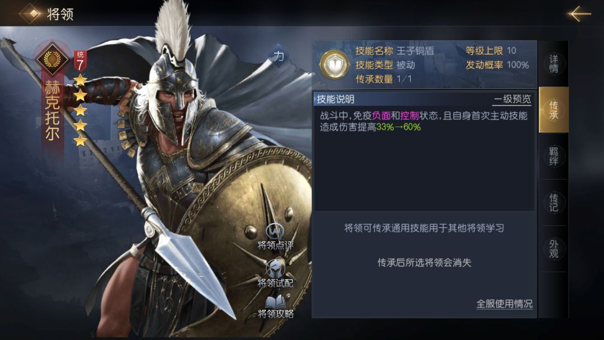Tap the pink 控制 keyword link
Image resolution: width=604 pixels, height=340 pixels.
pyautogui.click(x=409, y=116)
